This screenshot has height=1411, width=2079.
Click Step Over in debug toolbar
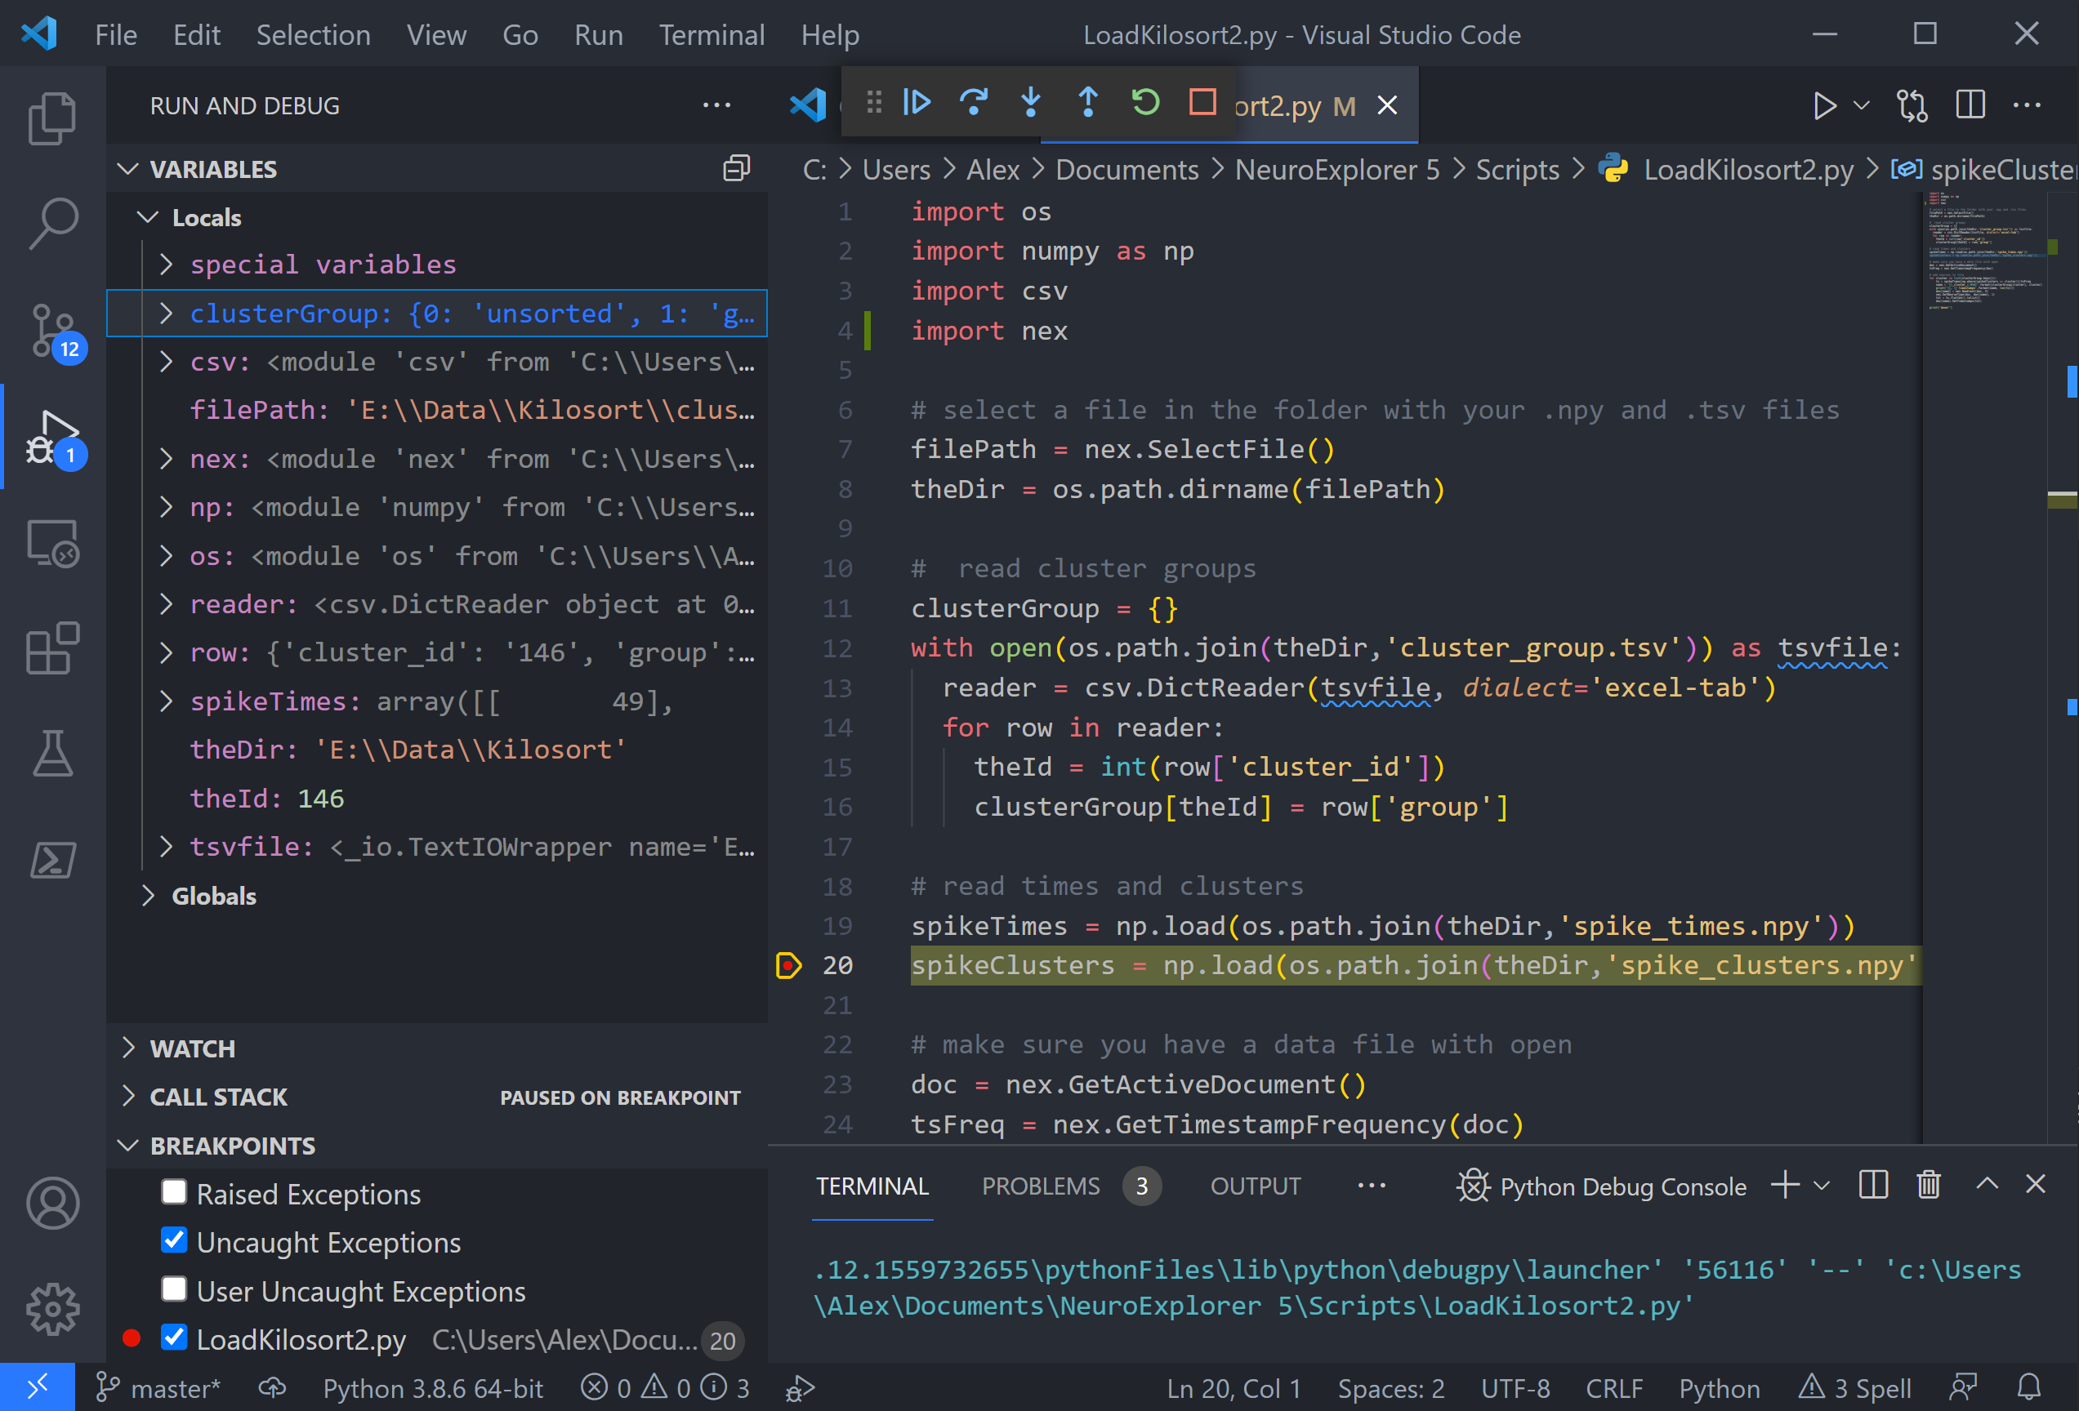(x=973, y=102)
